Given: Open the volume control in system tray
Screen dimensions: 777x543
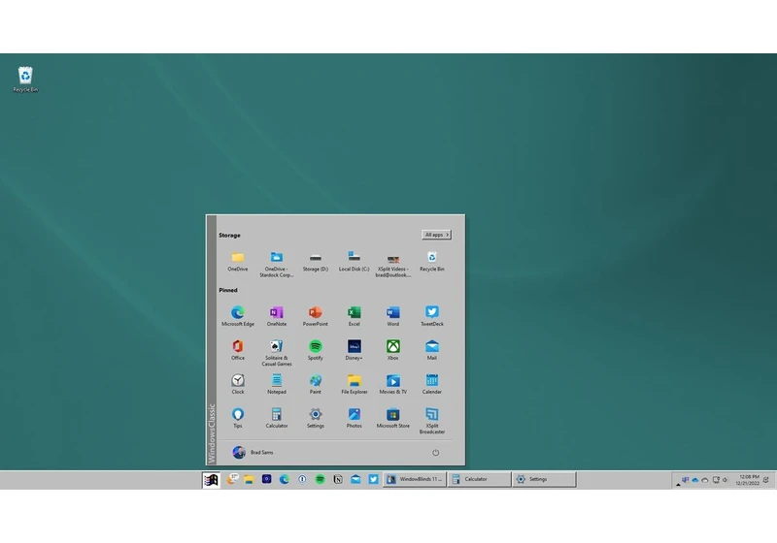Looking at the screenshot, I should [726, 480].
